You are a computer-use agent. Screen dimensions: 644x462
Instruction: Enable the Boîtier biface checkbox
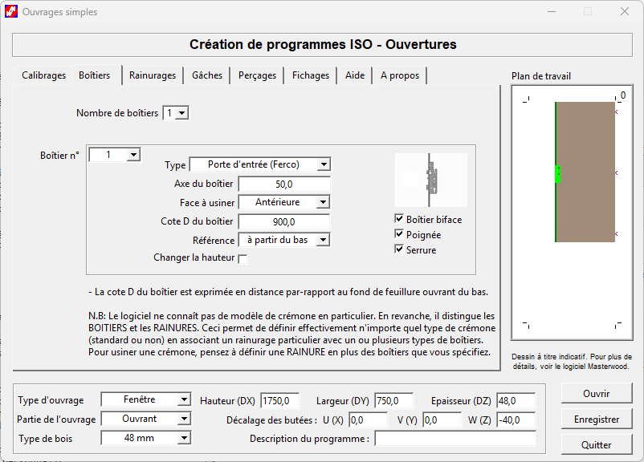click(x=399, y=219)
